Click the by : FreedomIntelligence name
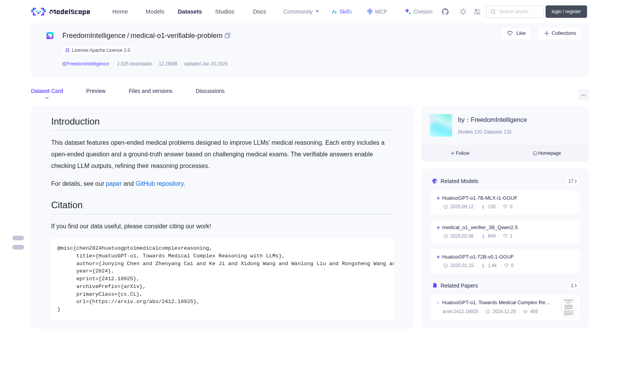620x387 pixels. pos(493,120)
